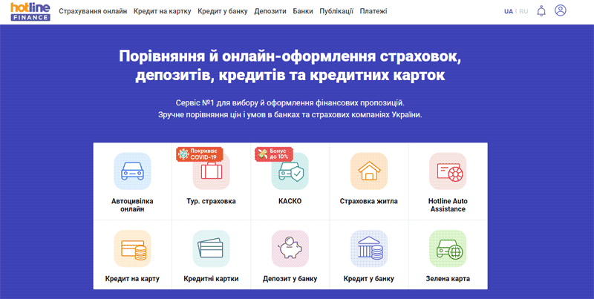Click the Hotline Finance logo

coord(30,11)
